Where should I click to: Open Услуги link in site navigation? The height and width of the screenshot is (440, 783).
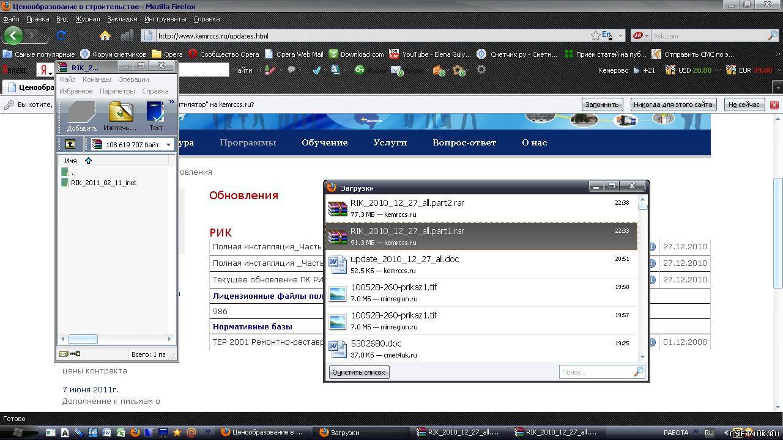coord(390,142)
